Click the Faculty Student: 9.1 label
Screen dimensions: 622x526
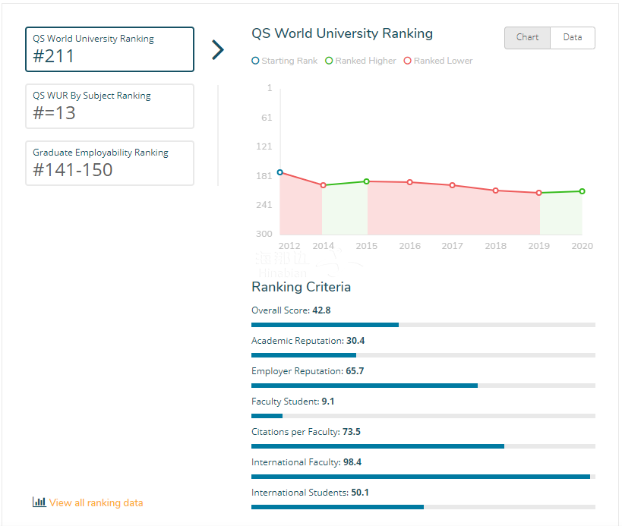click(x=292, y=402)
